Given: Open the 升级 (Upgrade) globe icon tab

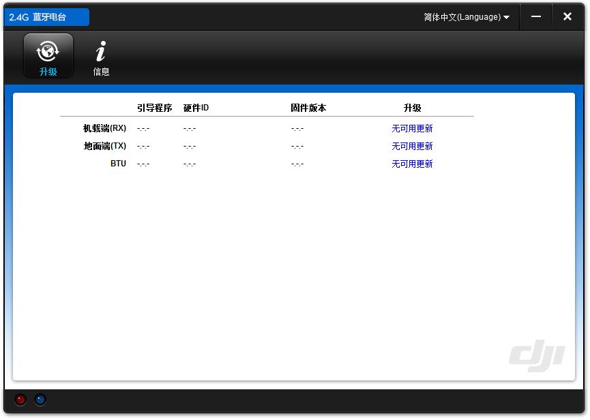Looking at the screenshot, I should pyautogui.click(x=48, y=55).
